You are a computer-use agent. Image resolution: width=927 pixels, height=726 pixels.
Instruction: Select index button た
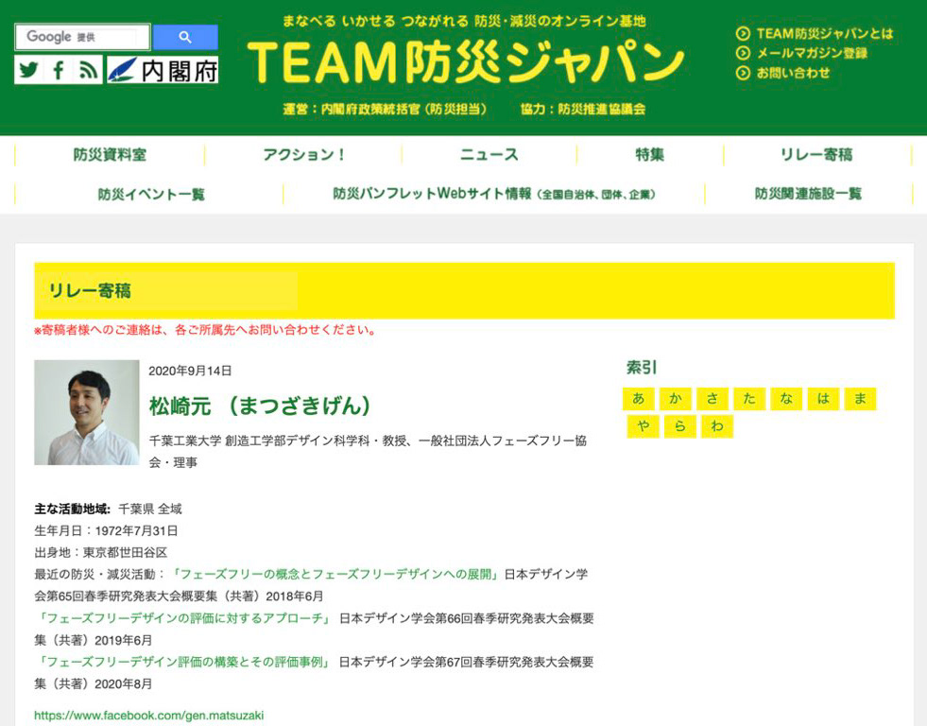click(x=749, y=399)
